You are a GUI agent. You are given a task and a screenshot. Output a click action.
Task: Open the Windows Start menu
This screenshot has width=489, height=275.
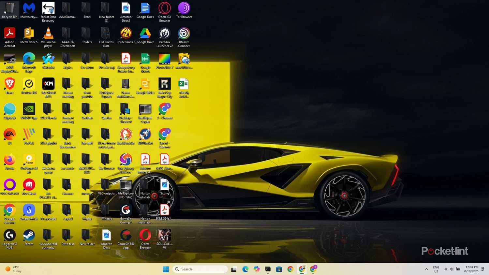click(166, 269)
